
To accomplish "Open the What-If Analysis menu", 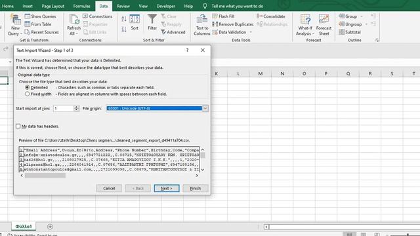I will (x=305, y=25).
